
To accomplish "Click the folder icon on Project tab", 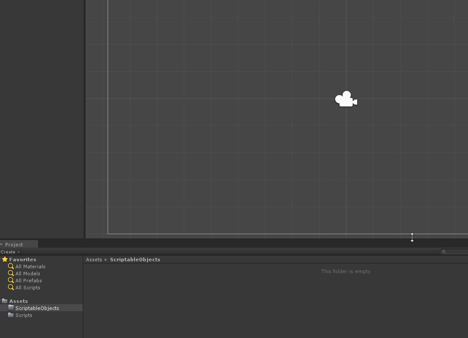I will 2,244.
